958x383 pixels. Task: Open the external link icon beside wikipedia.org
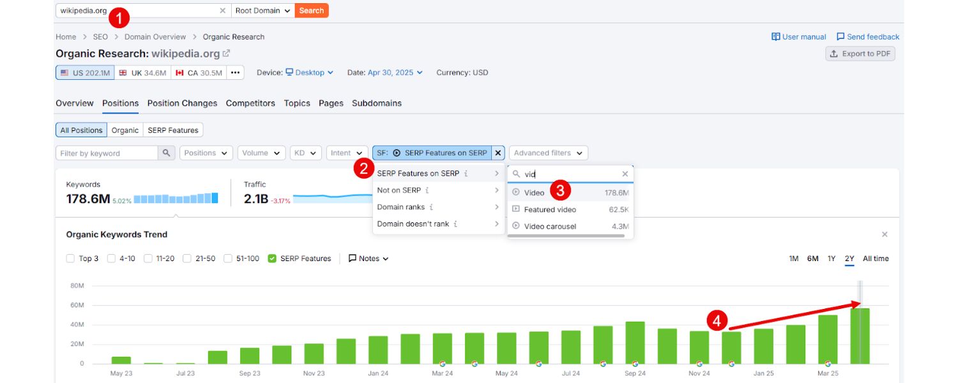(226, 54)
